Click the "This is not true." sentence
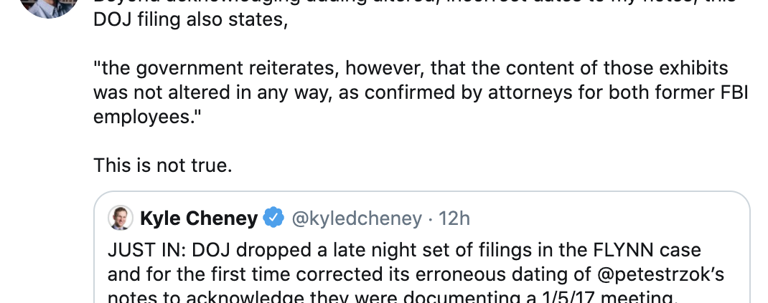 [x=163, y=165]
